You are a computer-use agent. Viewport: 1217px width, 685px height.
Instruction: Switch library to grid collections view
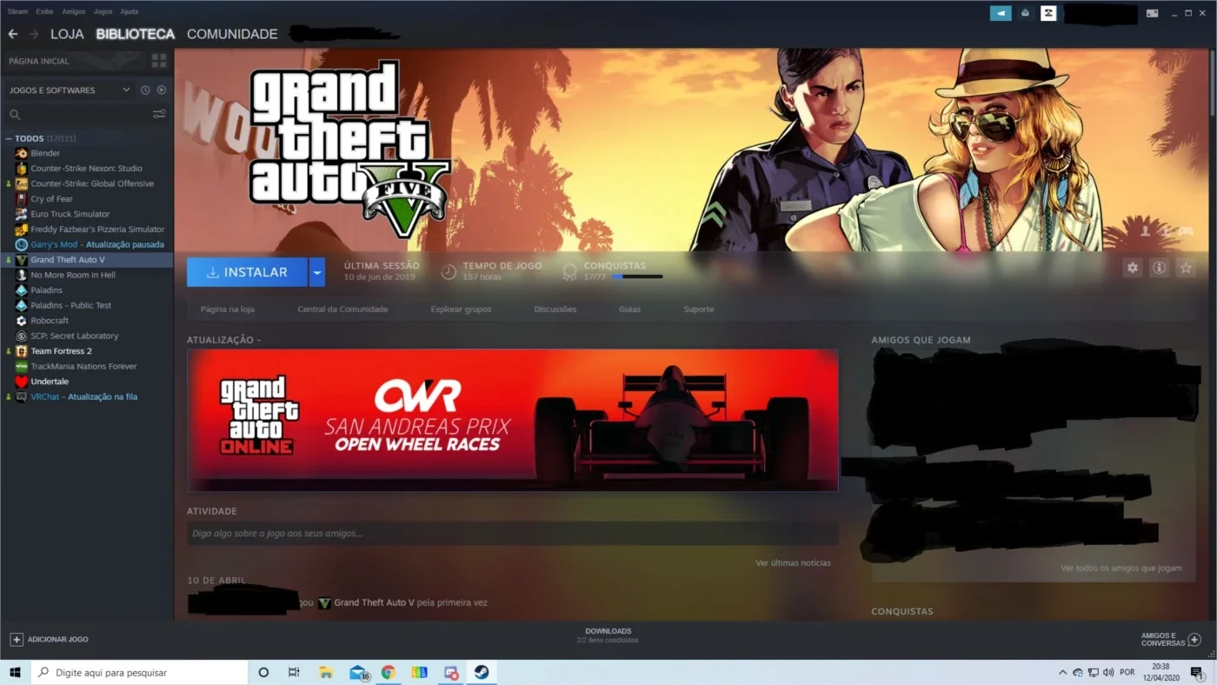[159, 61]
